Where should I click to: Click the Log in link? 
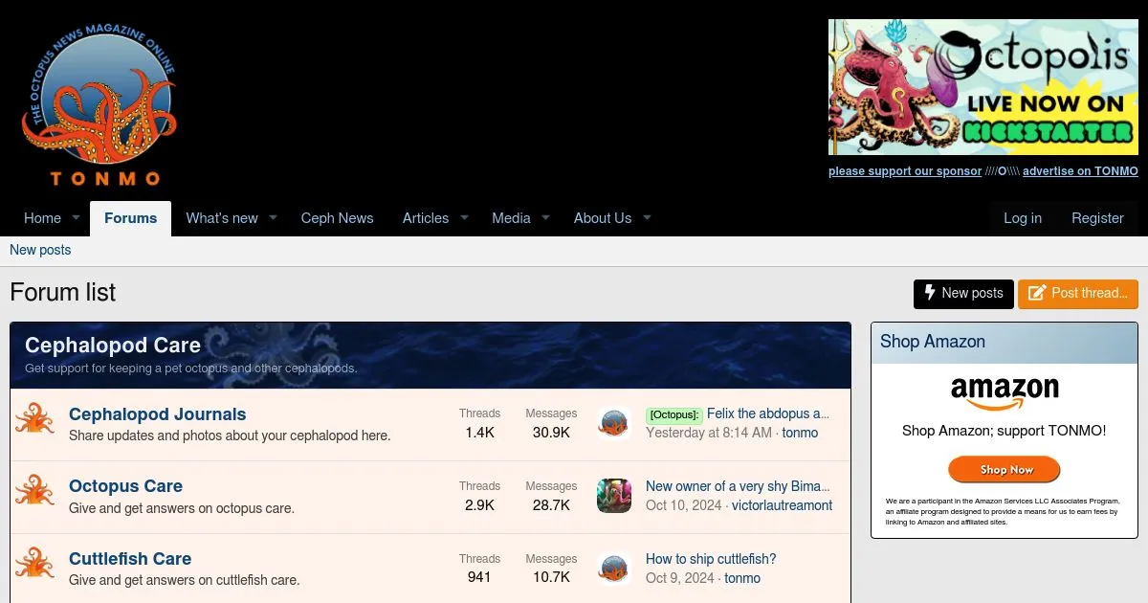click(x=1023, y=218)
